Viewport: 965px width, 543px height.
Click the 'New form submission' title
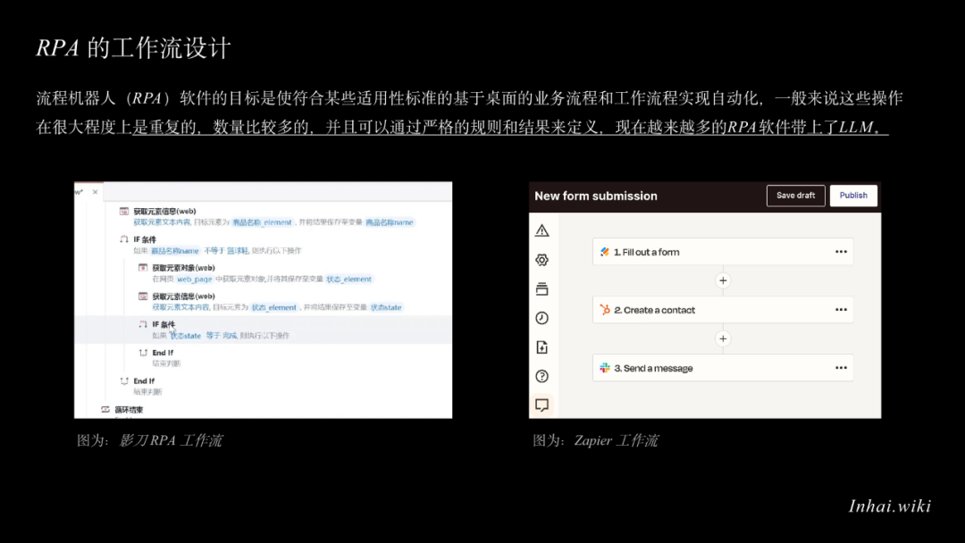point(596,196)
